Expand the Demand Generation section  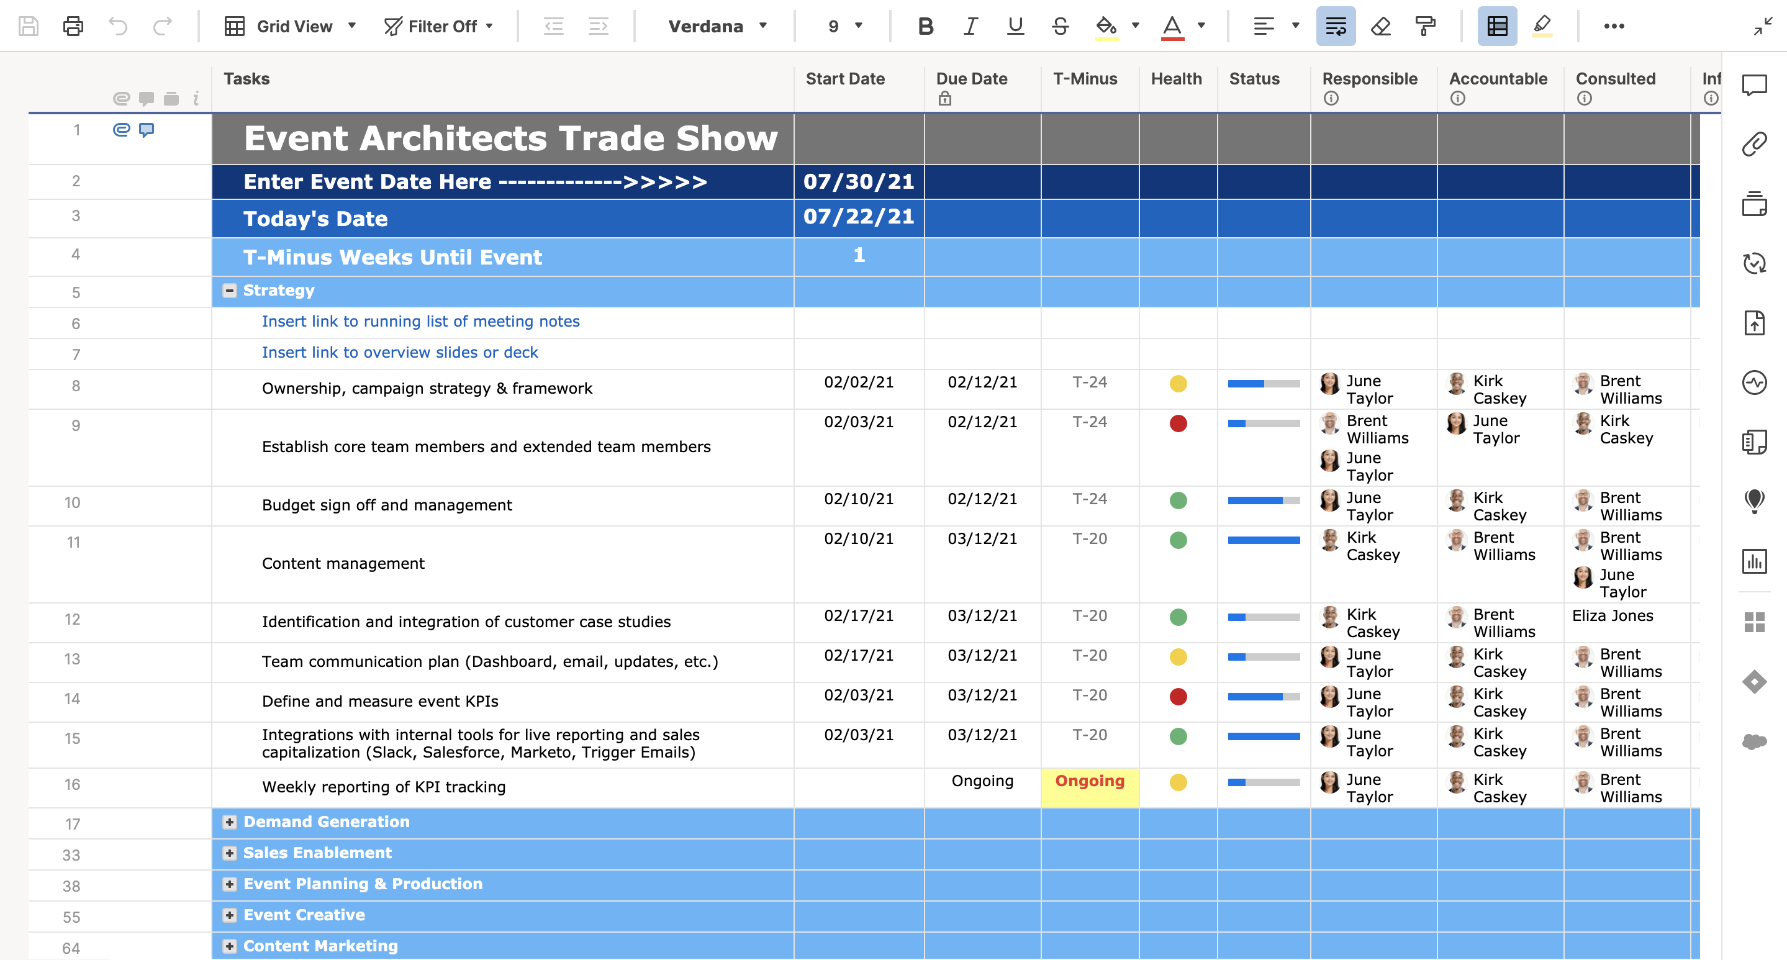pyautogui.click(x=230, y=822)
